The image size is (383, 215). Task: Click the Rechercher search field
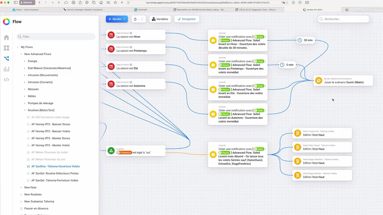[x=343, y=19]
